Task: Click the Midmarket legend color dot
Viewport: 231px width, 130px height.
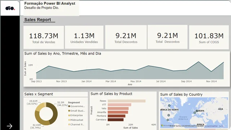Action: [x=69, y=120]
